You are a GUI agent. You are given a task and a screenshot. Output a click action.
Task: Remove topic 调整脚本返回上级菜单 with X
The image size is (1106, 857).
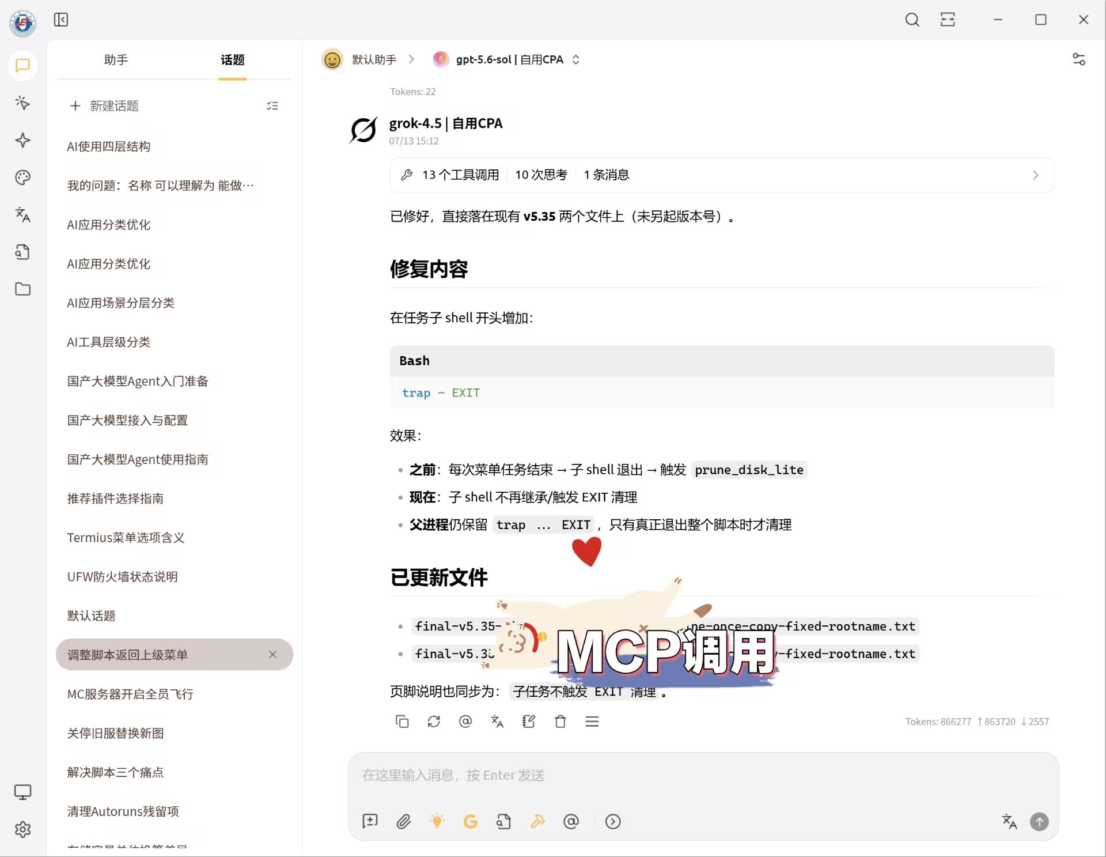(272, 655)
